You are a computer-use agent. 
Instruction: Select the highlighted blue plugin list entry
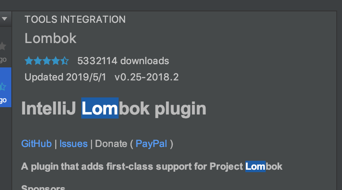[5, 93]
